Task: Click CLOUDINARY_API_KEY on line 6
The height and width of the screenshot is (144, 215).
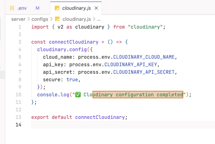Action: pyautogui.click(x=131, y=64)
